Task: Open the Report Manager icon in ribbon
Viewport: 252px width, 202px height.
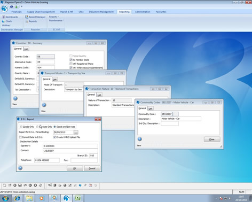Action: (x=27, y=17)
